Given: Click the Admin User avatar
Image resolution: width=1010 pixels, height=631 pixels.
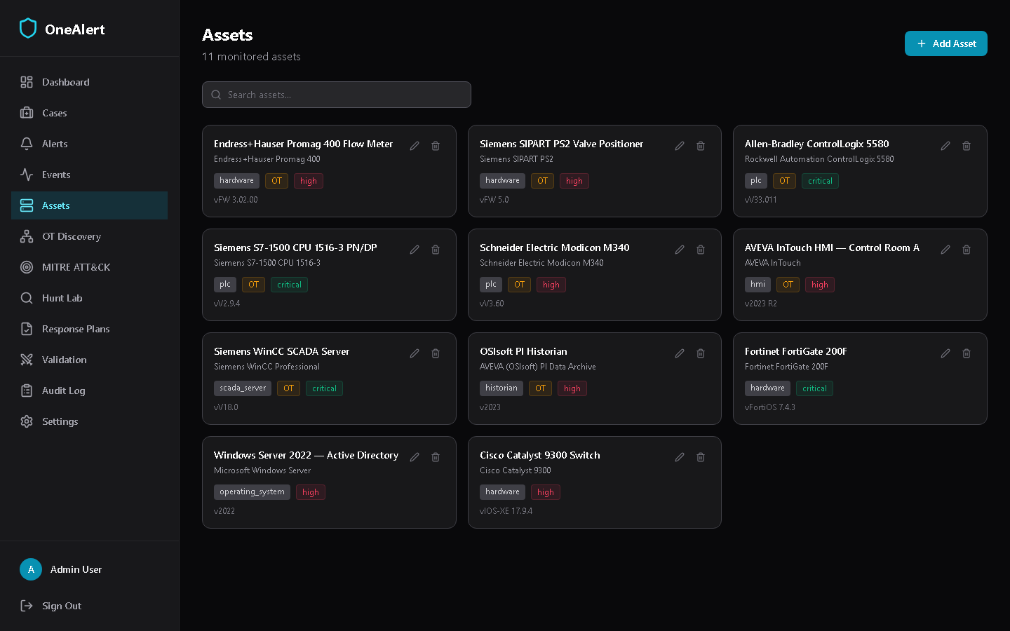Looking at the screenshot, I should click(31, 569).
